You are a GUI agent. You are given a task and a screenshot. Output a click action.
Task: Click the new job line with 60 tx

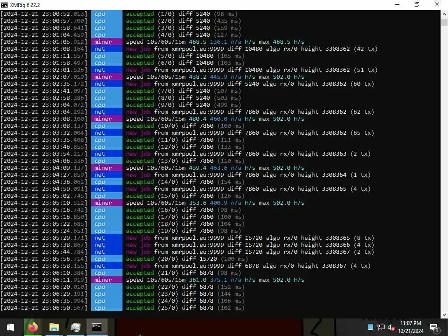click(x=187, y=84)
